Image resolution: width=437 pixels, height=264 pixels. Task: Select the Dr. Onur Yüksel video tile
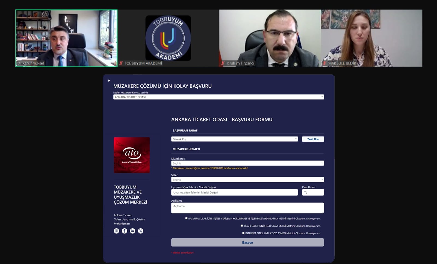(x=67, y=38)
